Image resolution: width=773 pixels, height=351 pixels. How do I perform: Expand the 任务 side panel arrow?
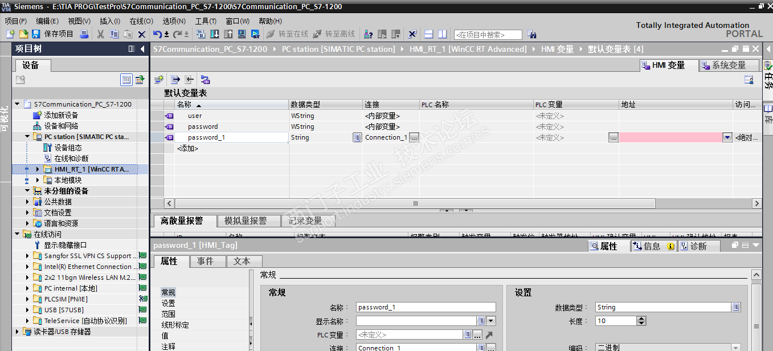click(x=767, y=49)
